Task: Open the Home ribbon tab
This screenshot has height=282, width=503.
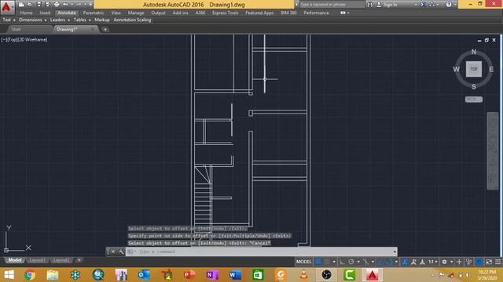Action: (x=26, y=13)
